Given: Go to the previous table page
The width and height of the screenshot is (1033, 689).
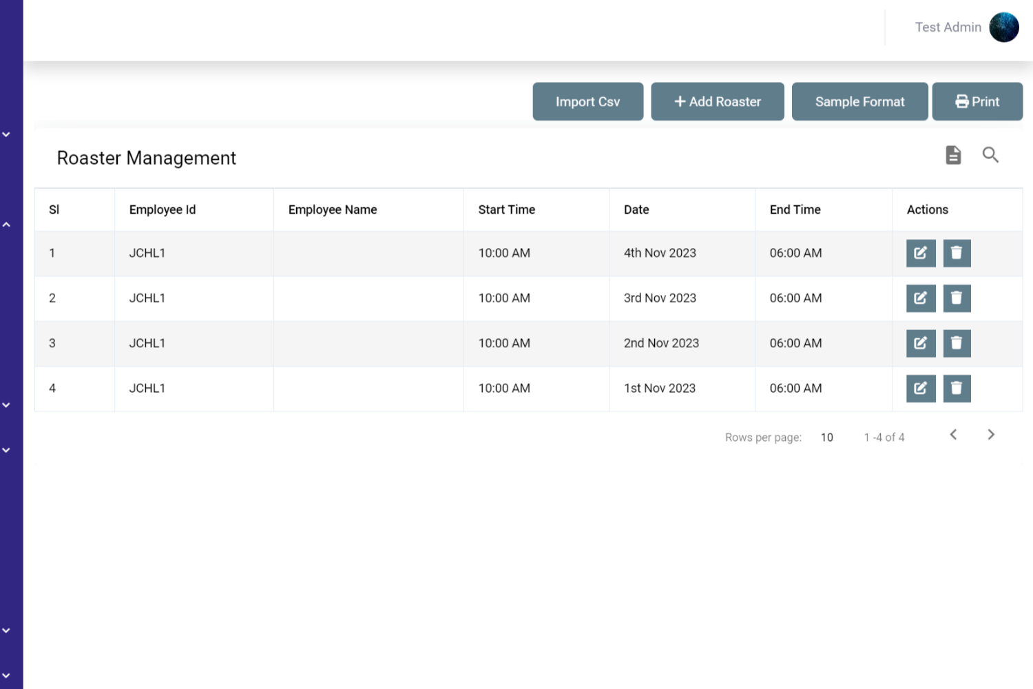Looking at the screenshot, I should click(953, 435).
